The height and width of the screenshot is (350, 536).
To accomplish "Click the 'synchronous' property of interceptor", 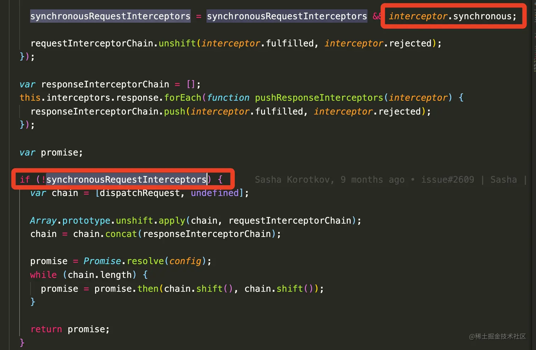I will point(482,16).
